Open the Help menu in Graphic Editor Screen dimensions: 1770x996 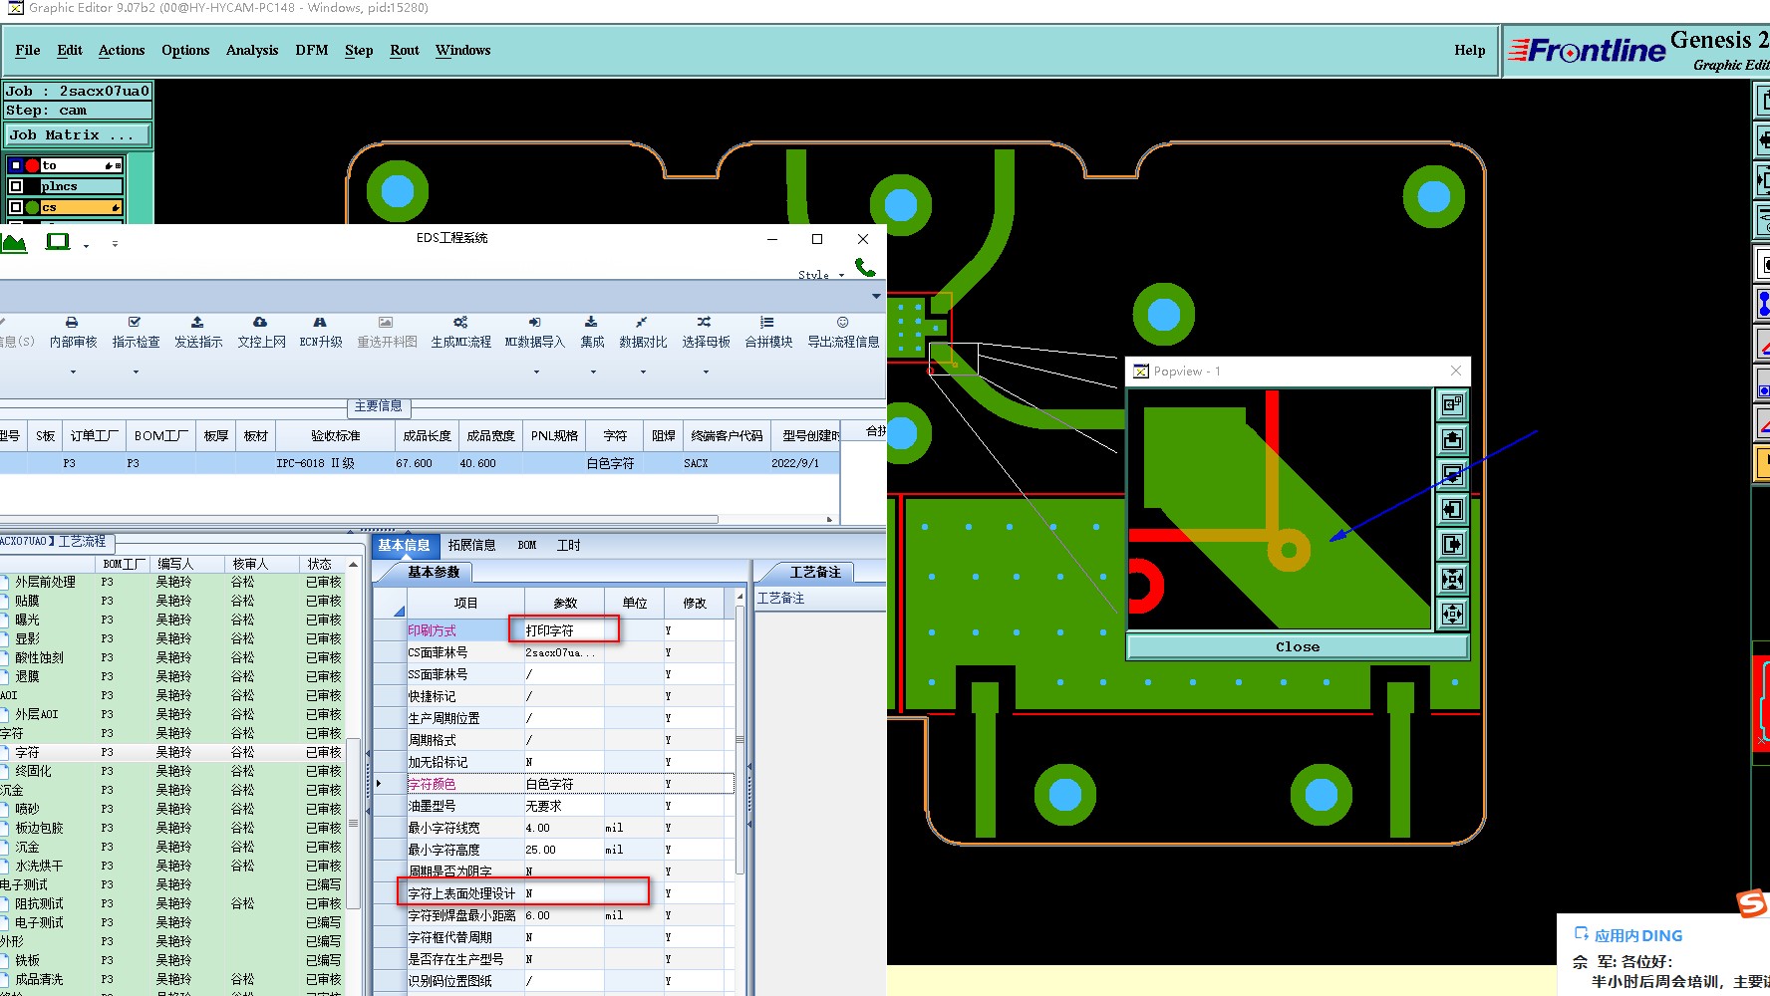(1469, 50)
